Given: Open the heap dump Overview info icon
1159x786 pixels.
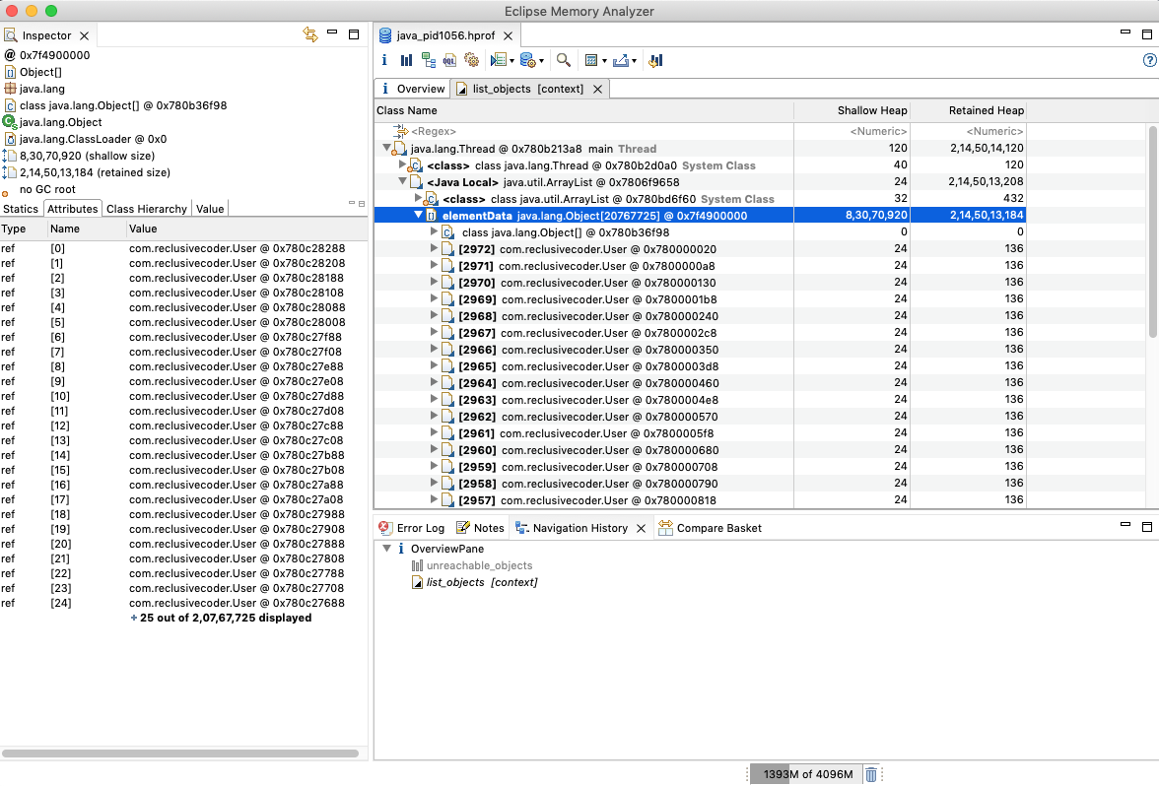Looking at the screenshot, I should coord(384,60).
